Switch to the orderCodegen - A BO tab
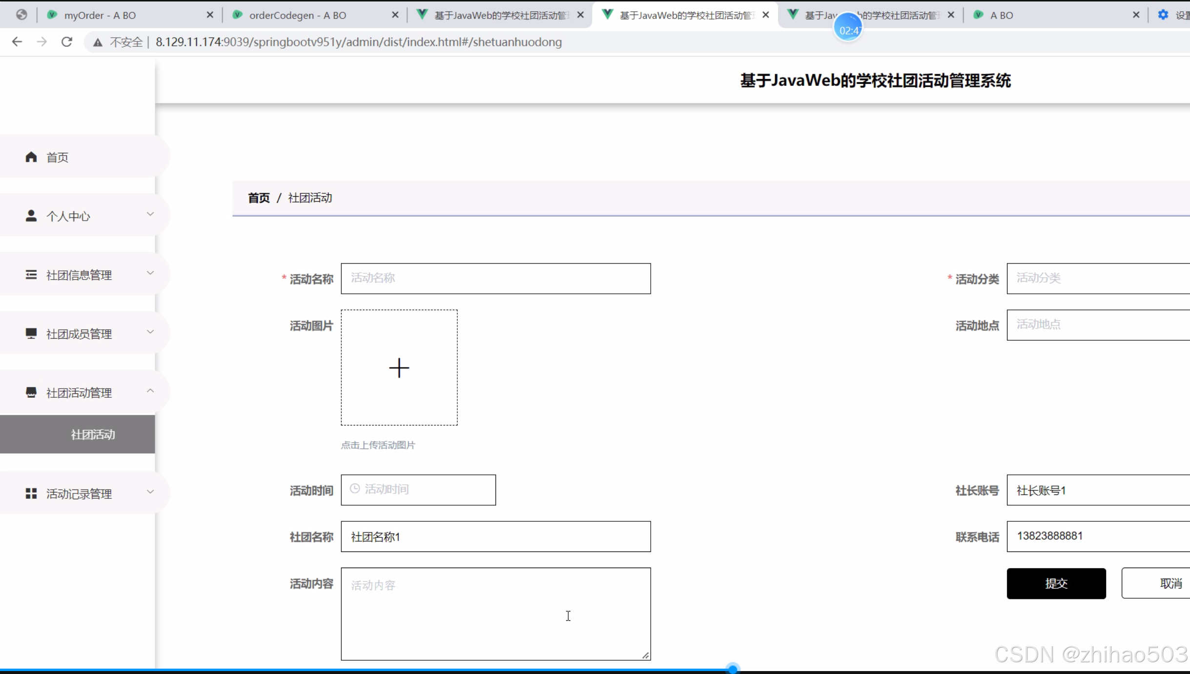The width and height of the screenshot is (1190, 674). tap(298, 15)
